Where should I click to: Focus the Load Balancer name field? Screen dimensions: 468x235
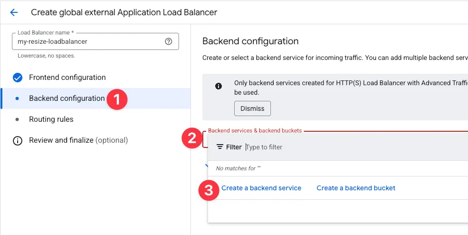88,41
